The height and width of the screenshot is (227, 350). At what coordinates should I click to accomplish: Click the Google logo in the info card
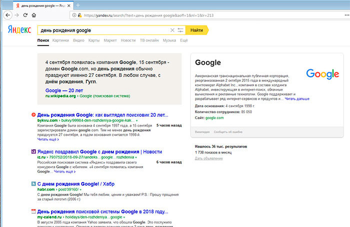(x=322, y=74)
